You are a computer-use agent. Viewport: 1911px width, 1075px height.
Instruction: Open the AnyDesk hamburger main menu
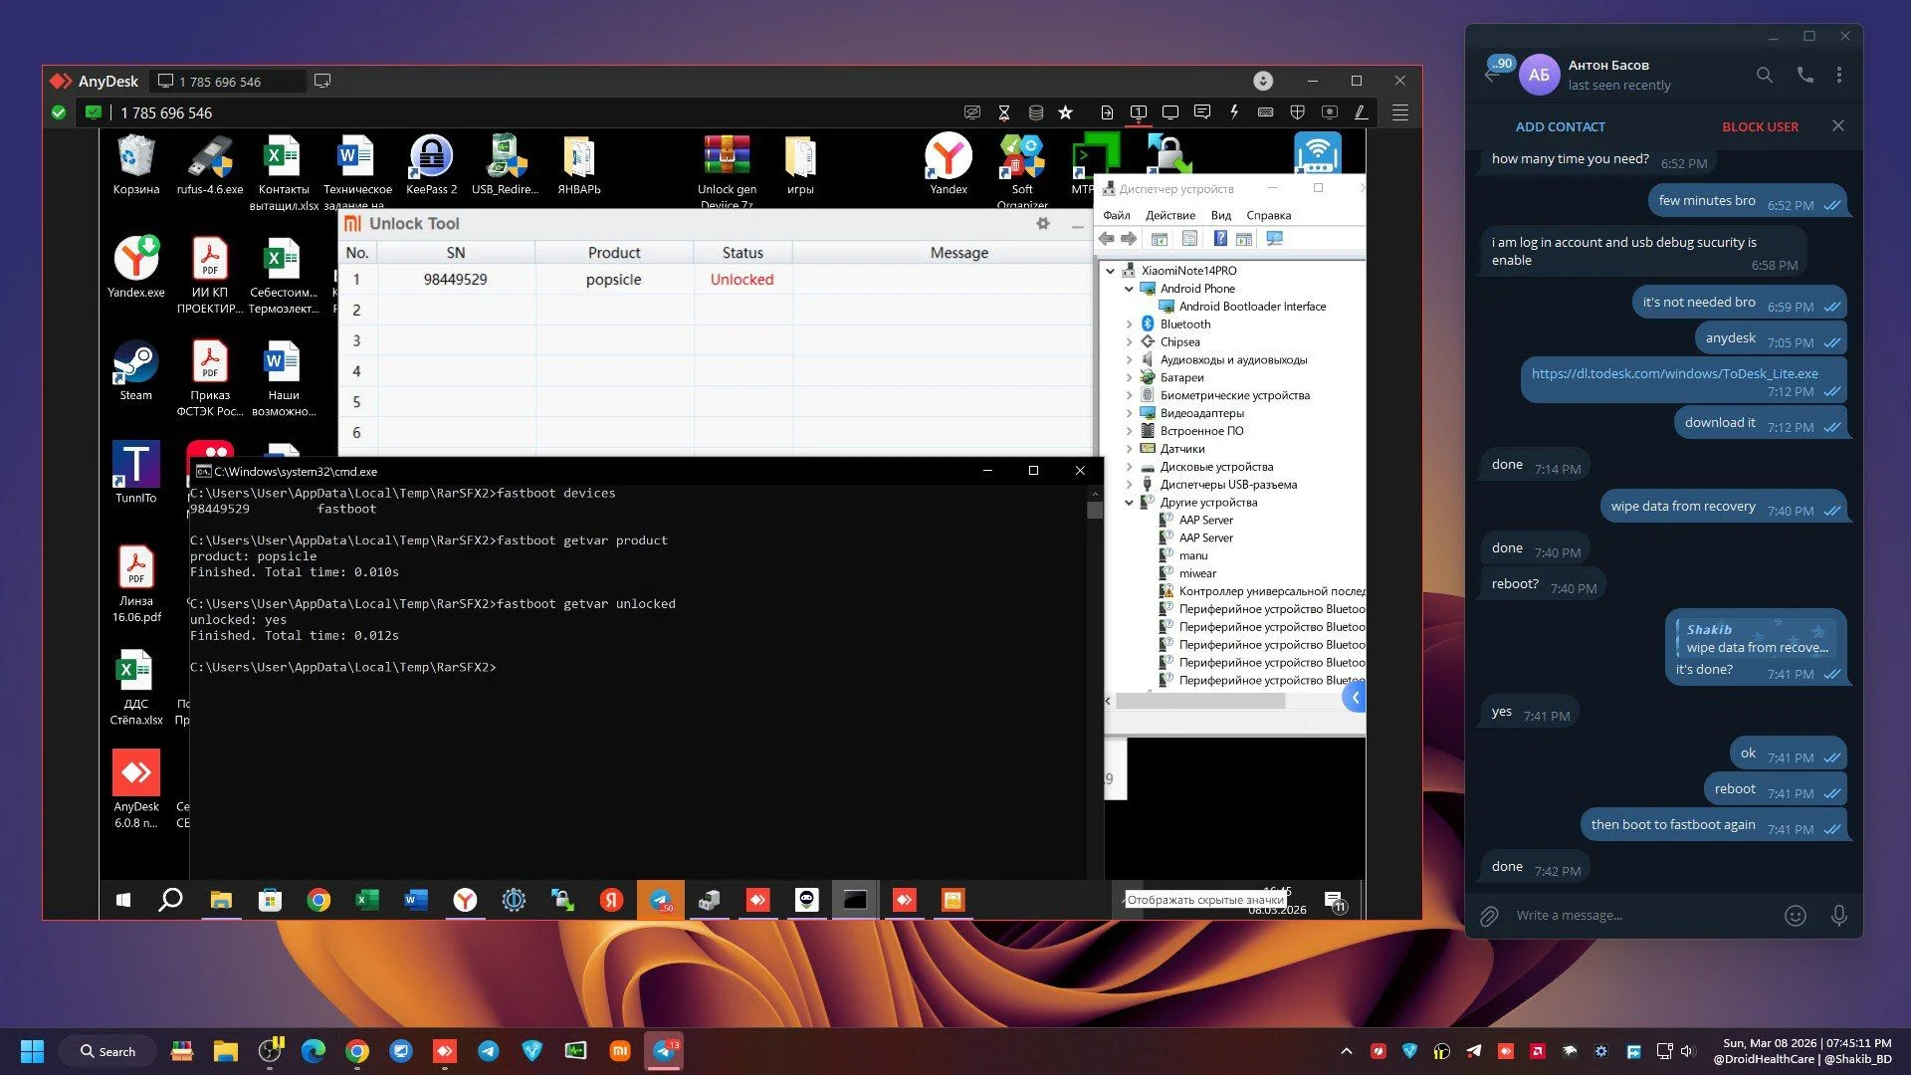pos(1400,112)
